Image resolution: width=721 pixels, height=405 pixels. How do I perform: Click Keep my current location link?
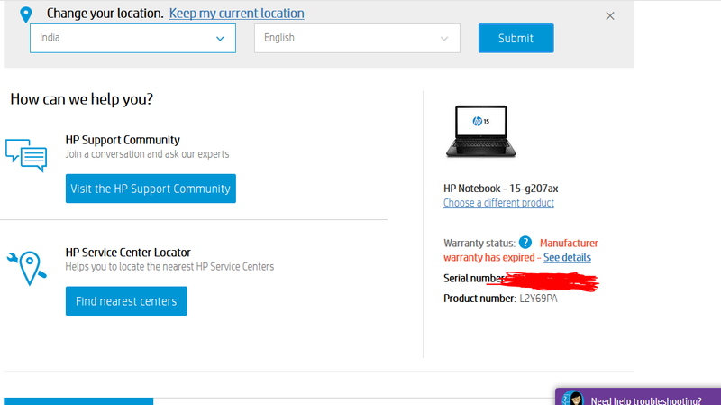pyautogui.click(x=236, y=14)
